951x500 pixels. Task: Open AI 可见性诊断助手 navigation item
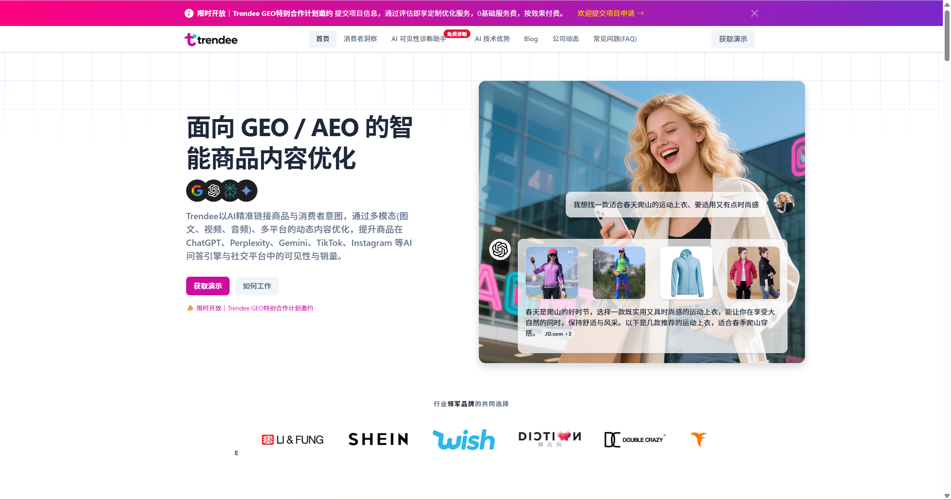419,39
